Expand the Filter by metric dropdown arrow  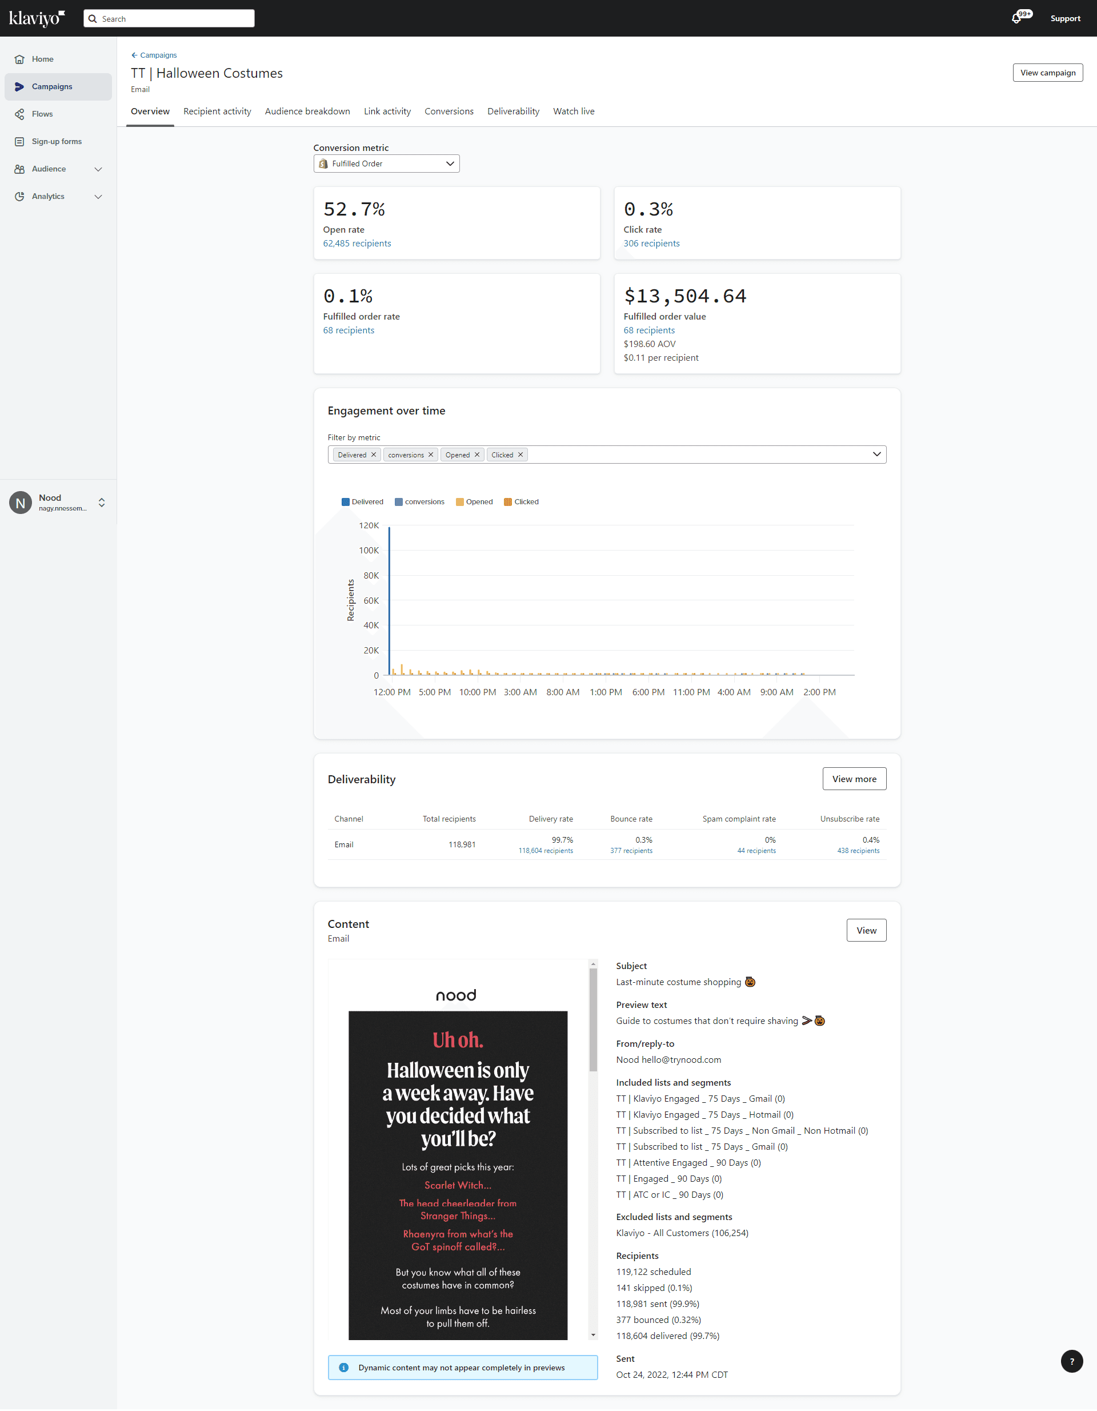coord(876,454)
